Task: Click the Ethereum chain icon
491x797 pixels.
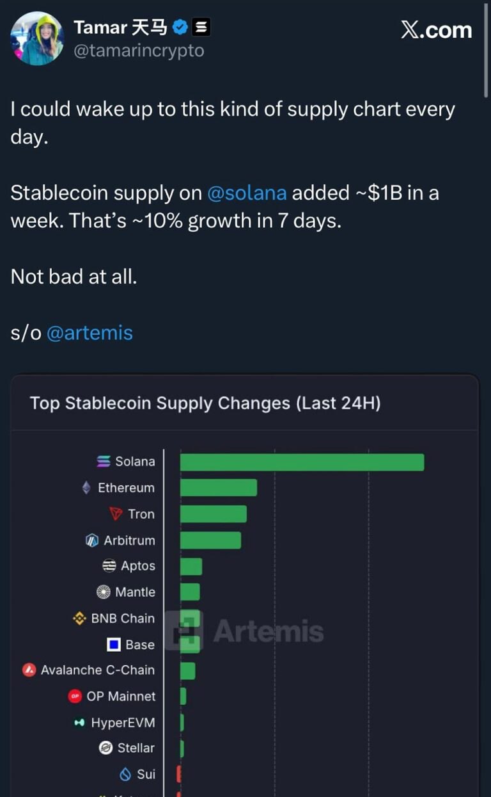Action: [x=86, y=488]
